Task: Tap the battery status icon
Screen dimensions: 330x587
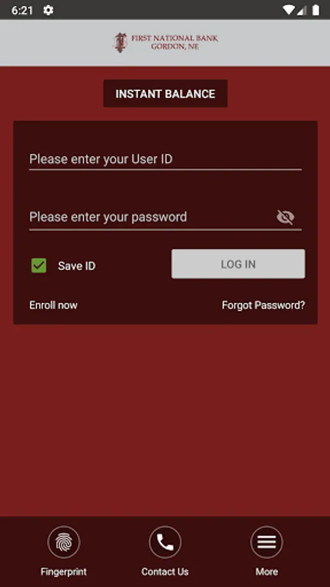Action: tap(316, 10)
